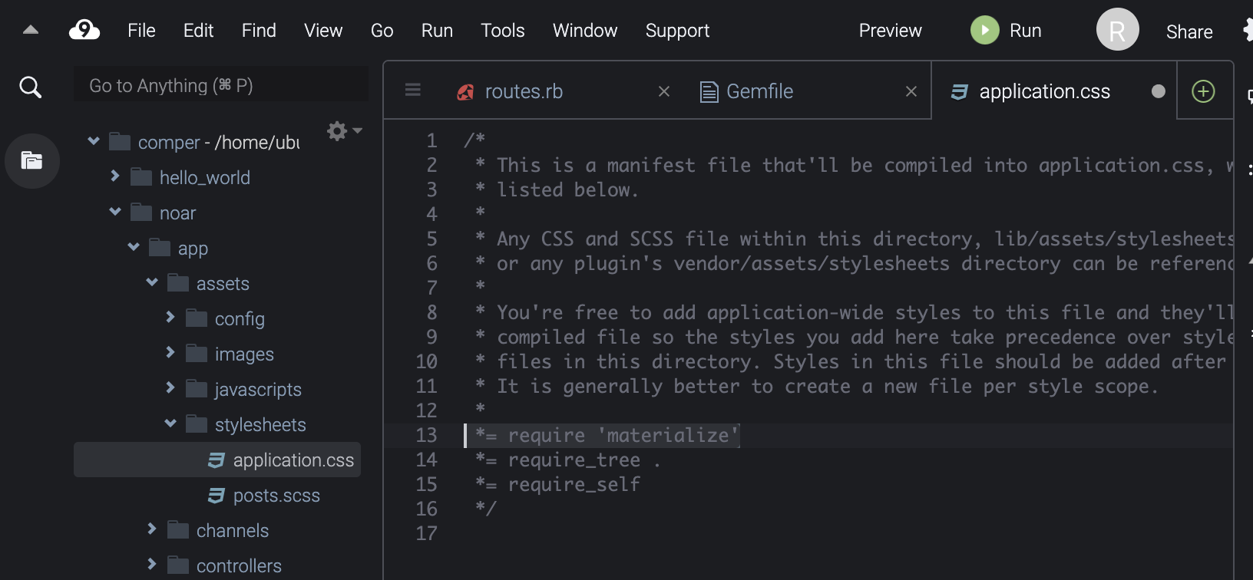This screenshot has width=1253, height=580.
Task: Switch to the routes.rb tab
Action: tap(524, 91)
